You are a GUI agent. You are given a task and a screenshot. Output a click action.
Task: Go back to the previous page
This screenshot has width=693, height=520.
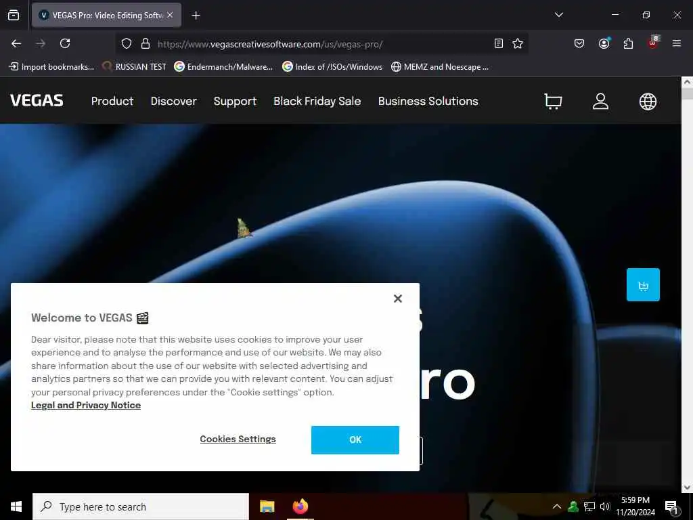[x=16, y=43]
